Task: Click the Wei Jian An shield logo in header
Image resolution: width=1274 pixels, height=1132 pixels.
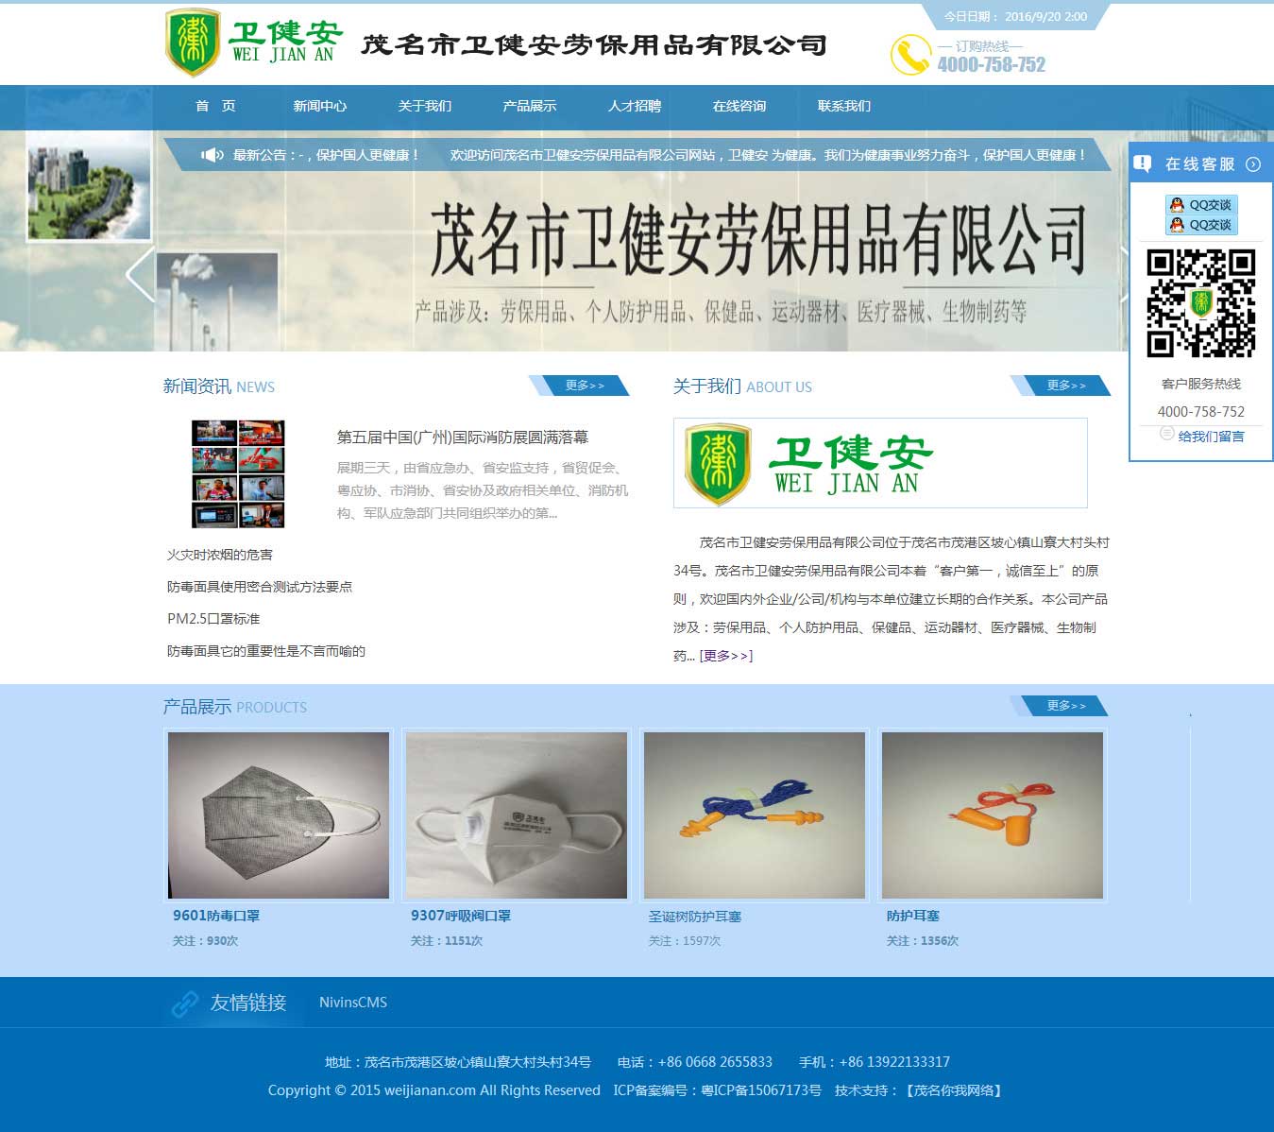Action: pos(193,43)
